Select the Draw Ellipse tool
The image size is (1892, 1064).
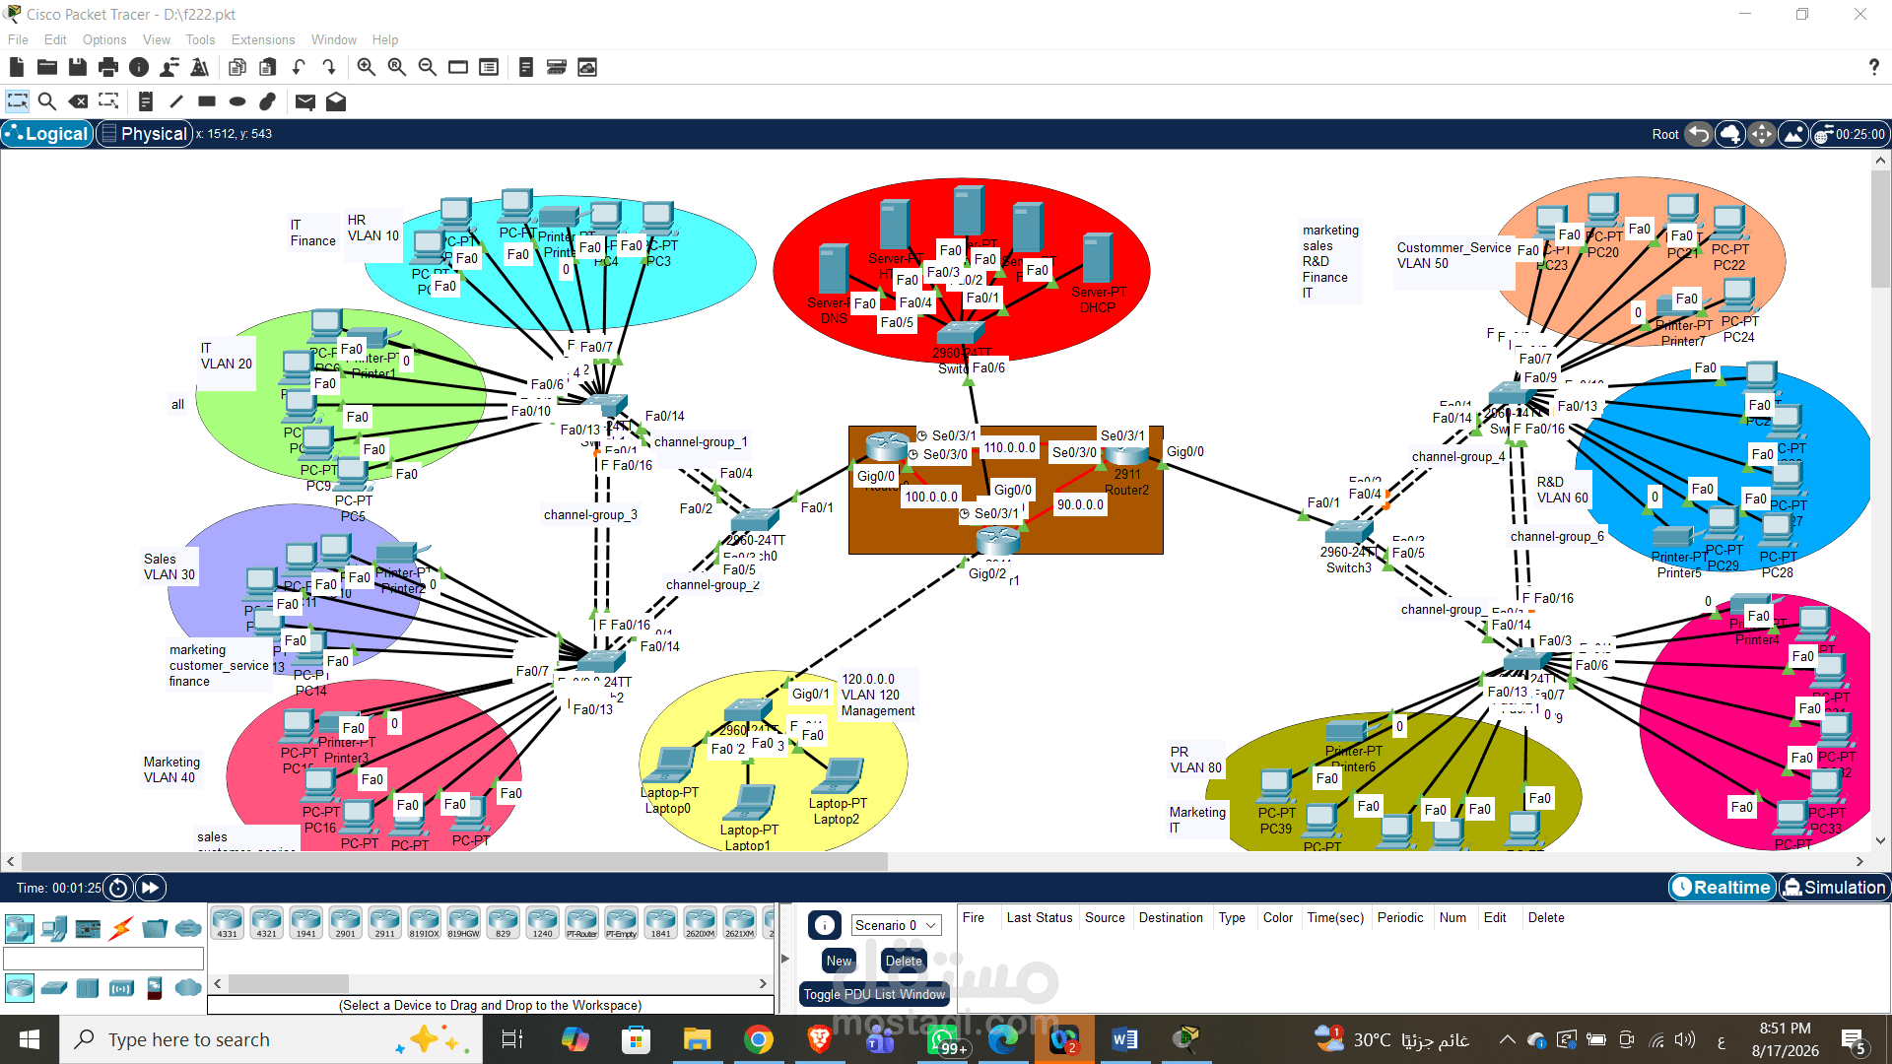[237, 101]
